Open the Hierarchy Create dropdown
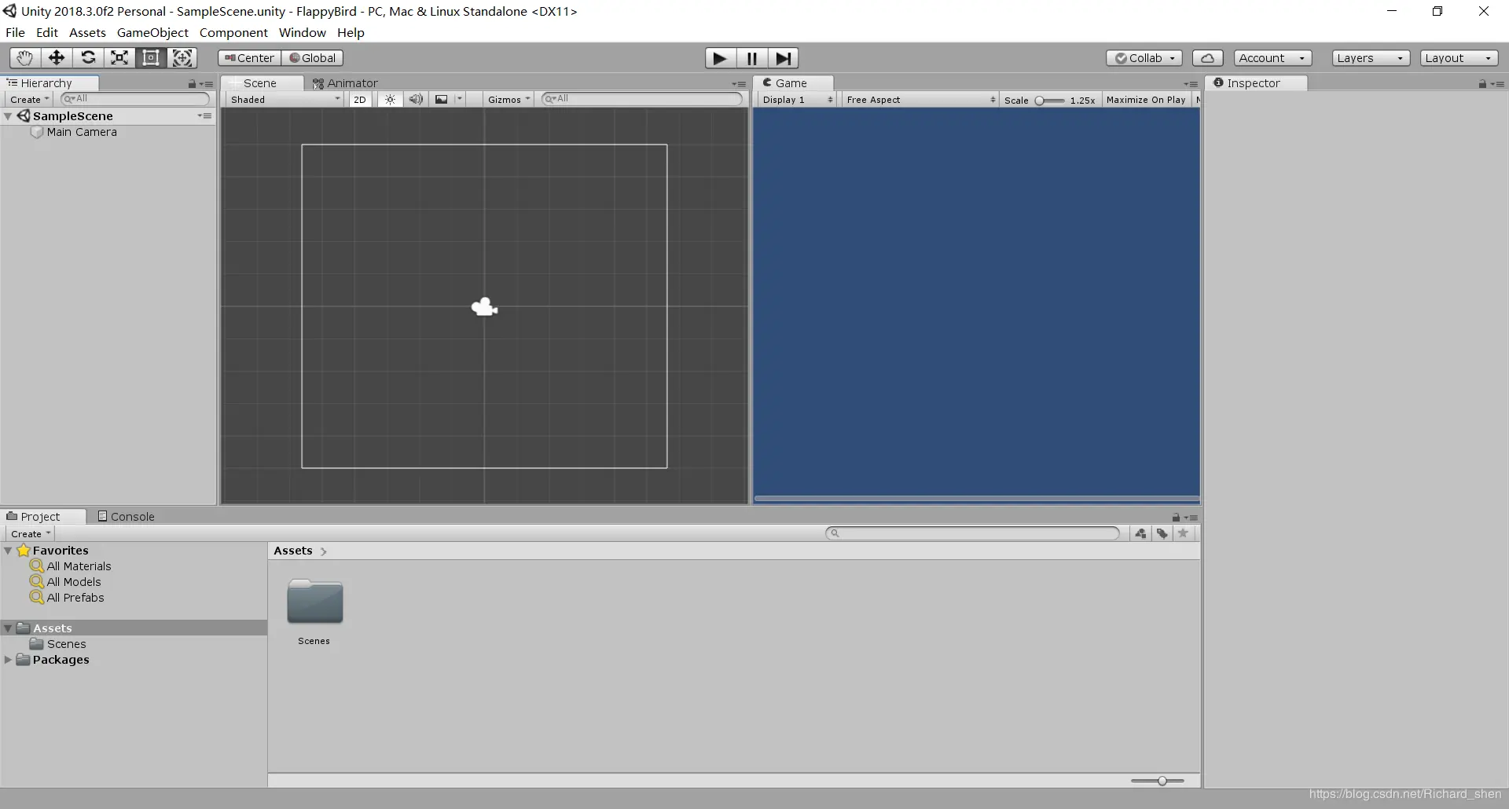 (x=30, y=100)
